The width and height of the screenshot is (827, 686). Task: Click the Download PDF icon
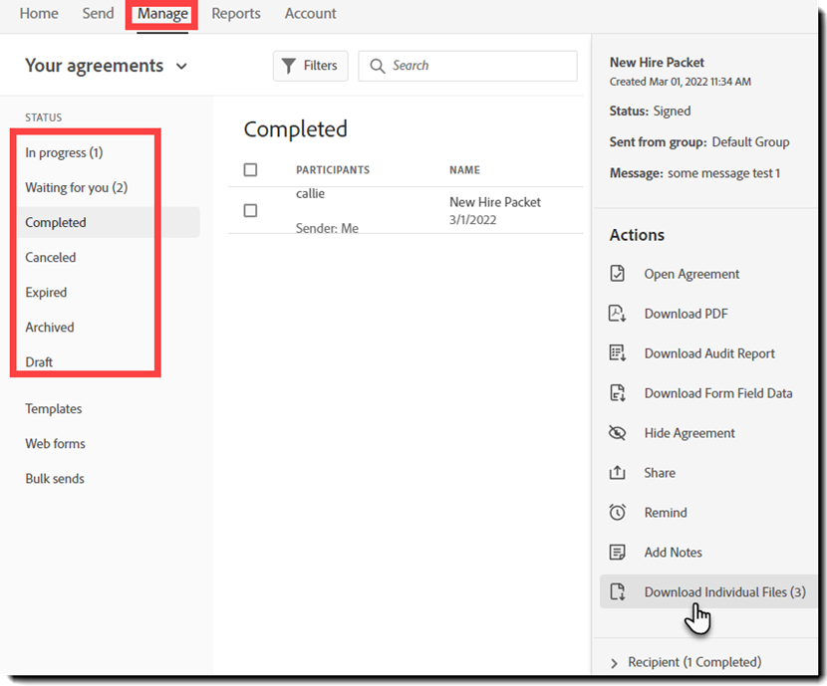(x=619, y=313)
